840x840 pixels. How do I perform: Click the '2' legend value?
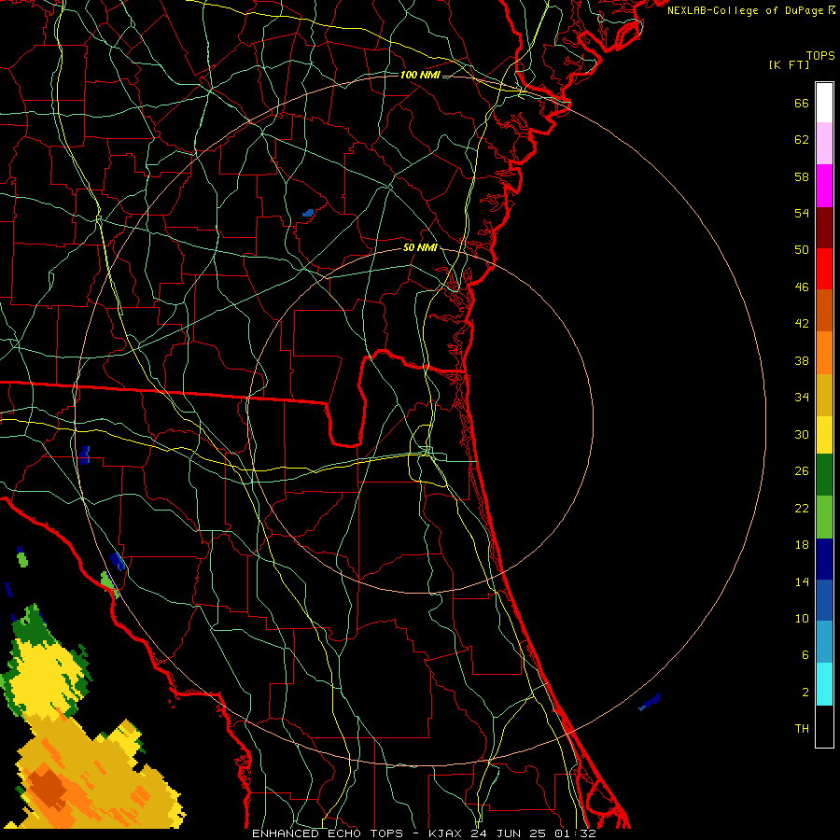click(x=805, y=693)
